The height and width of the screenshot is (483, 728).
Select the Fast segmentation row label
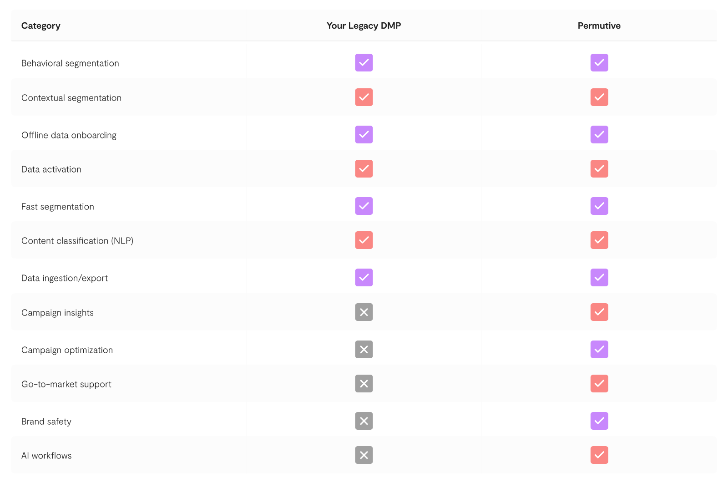pos(58,207)
